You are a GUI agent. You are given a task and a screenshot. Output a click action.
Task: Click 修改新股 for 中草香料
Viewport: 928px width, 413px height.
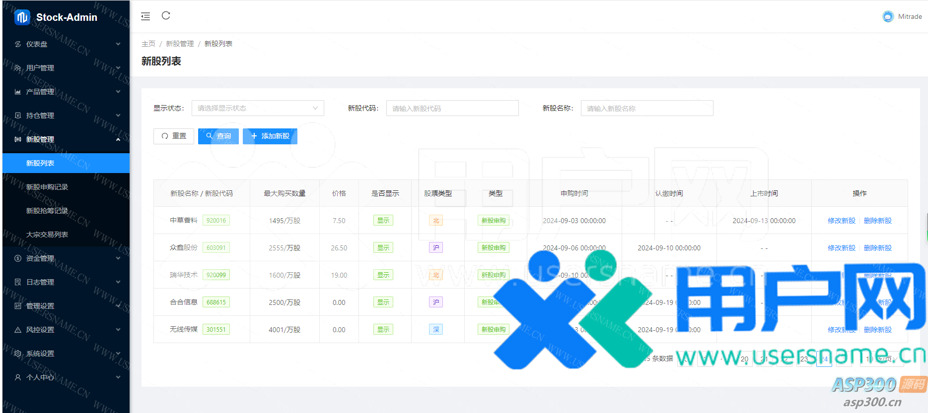coord(841,221)
